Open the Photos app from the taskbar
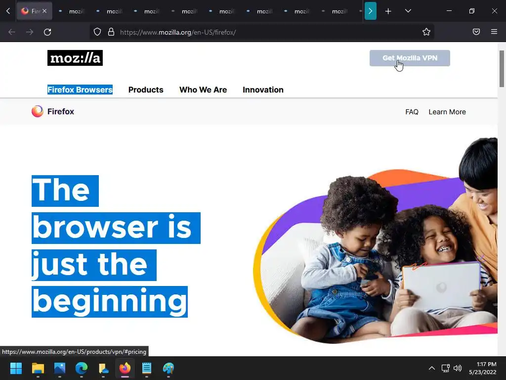This screenshot has width=506, height=380. (x=60, y=368)
